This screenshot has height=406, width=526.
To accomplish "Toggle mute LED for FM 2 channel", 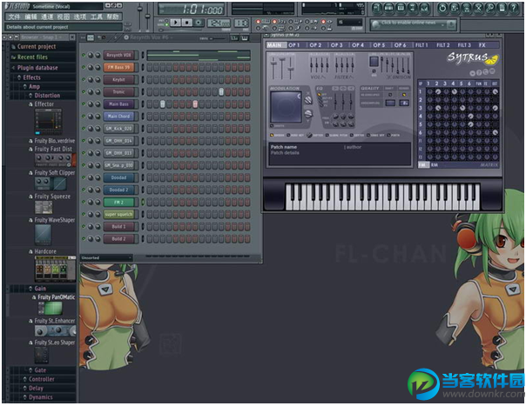I will (x=84, y=202).
